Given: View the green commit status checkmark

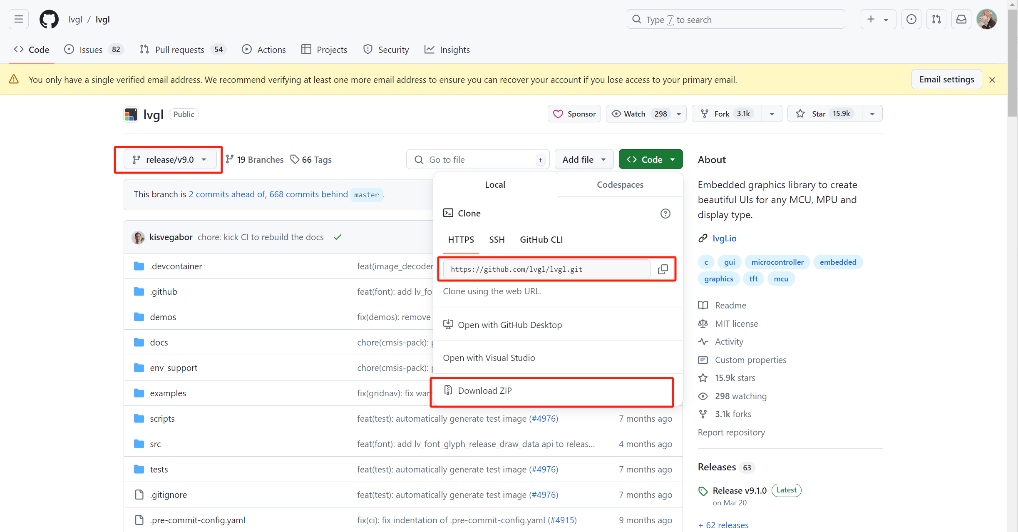Looking at the screenshot, I should (338, 237).
